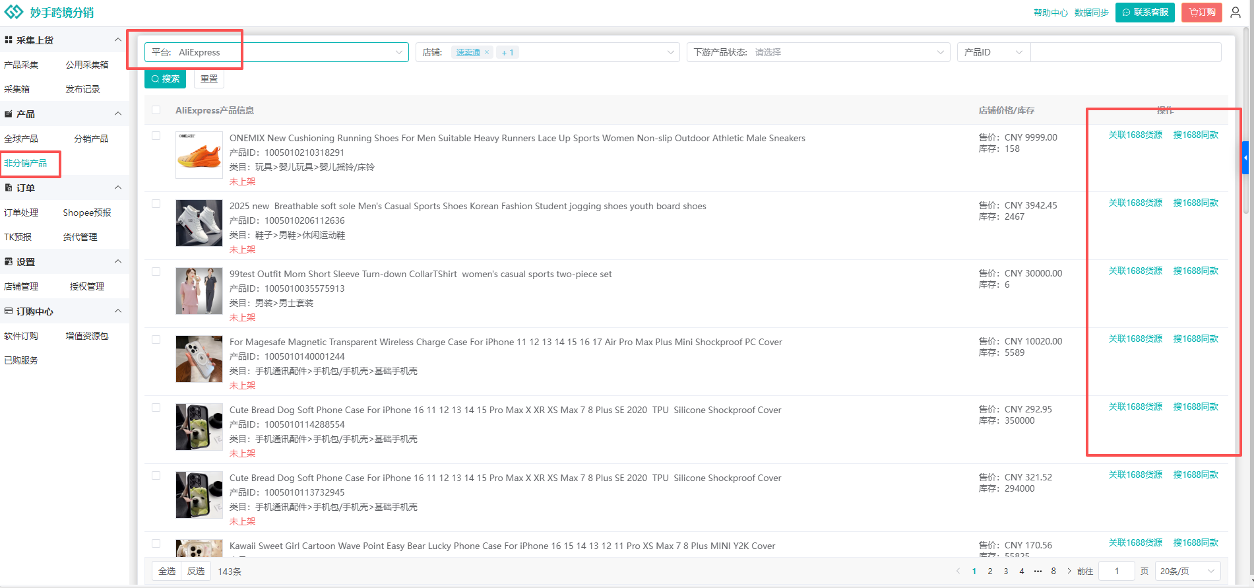Click the red 订购 cart button

(x=1201, y=13)
